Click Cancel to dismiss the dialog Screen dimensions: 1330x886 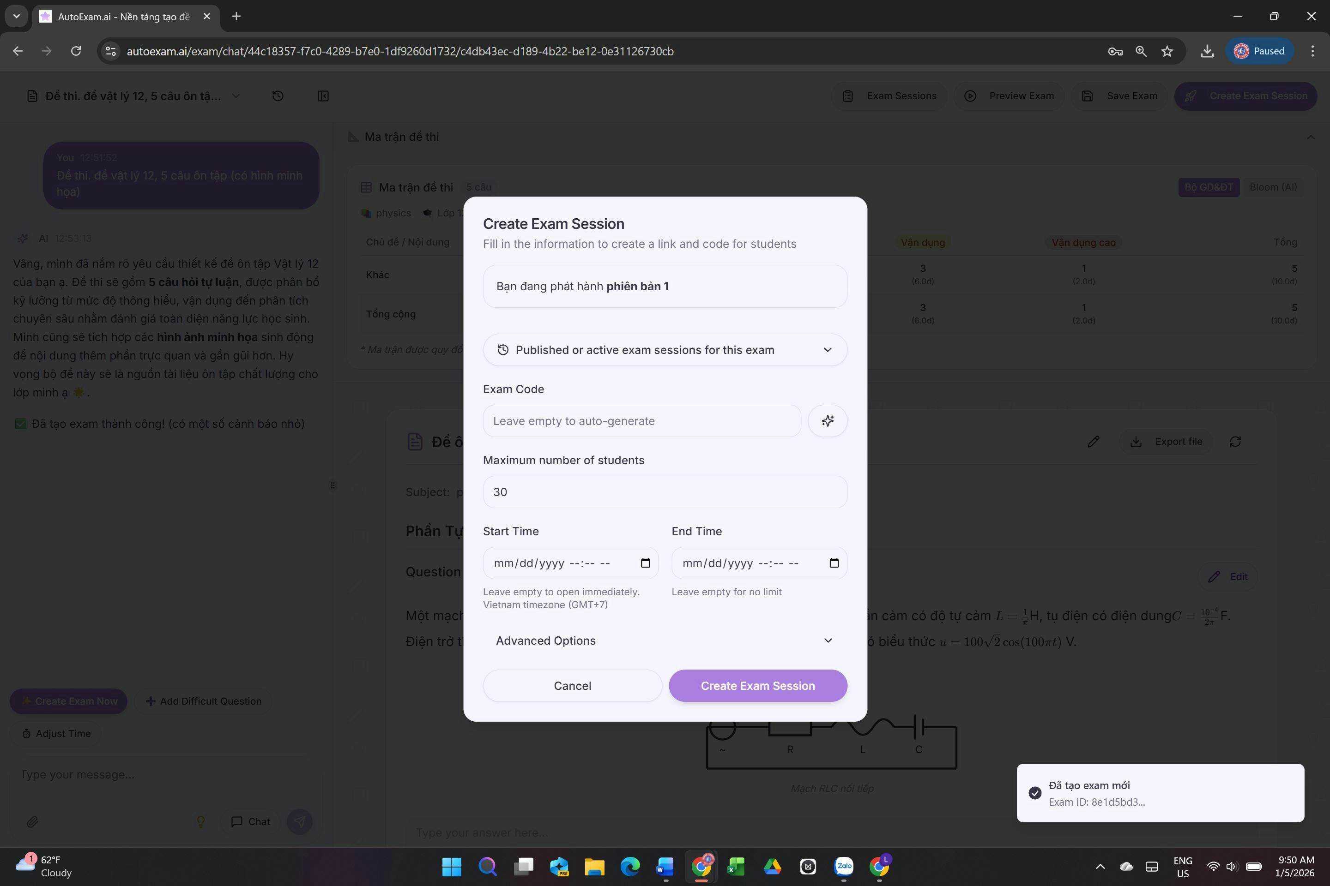click(572, 685)
